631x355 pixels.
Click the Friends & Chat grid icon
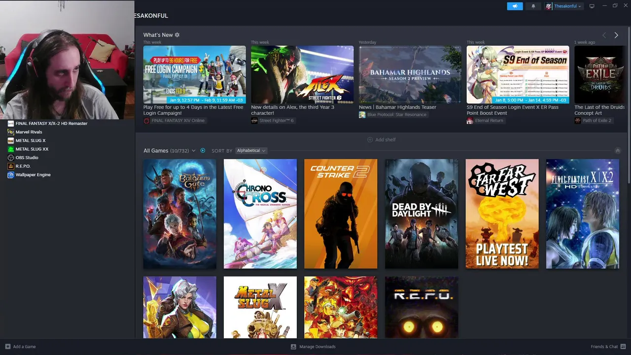click(623, 347)
